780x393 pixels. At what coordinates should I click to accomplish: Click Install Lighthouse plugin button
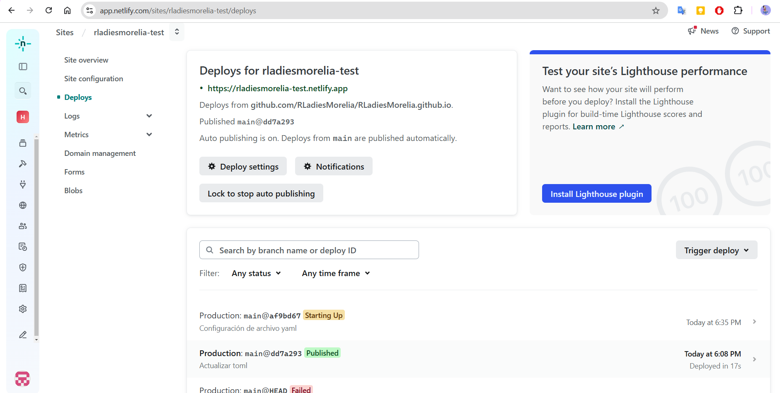click(597, 194)
